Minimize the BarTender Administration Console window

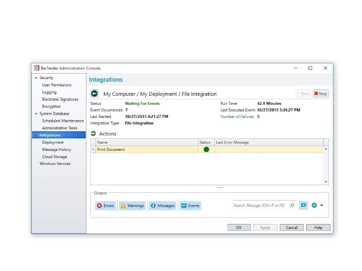295,68
